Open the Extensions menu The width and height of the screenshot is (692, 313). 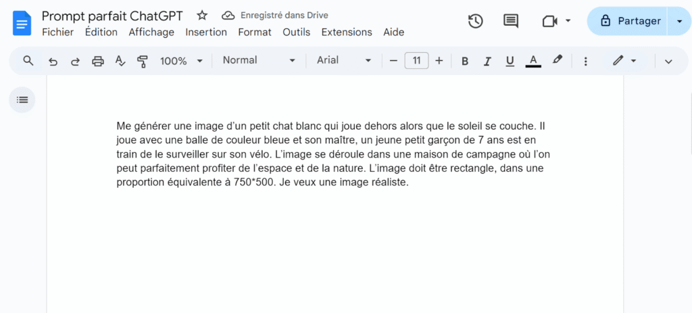click(347, 32)
